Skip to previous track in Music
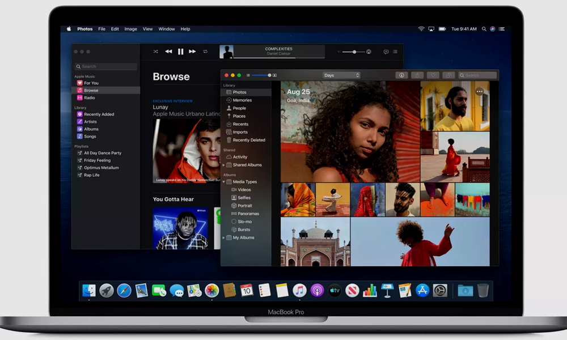 tap(168, 52)
